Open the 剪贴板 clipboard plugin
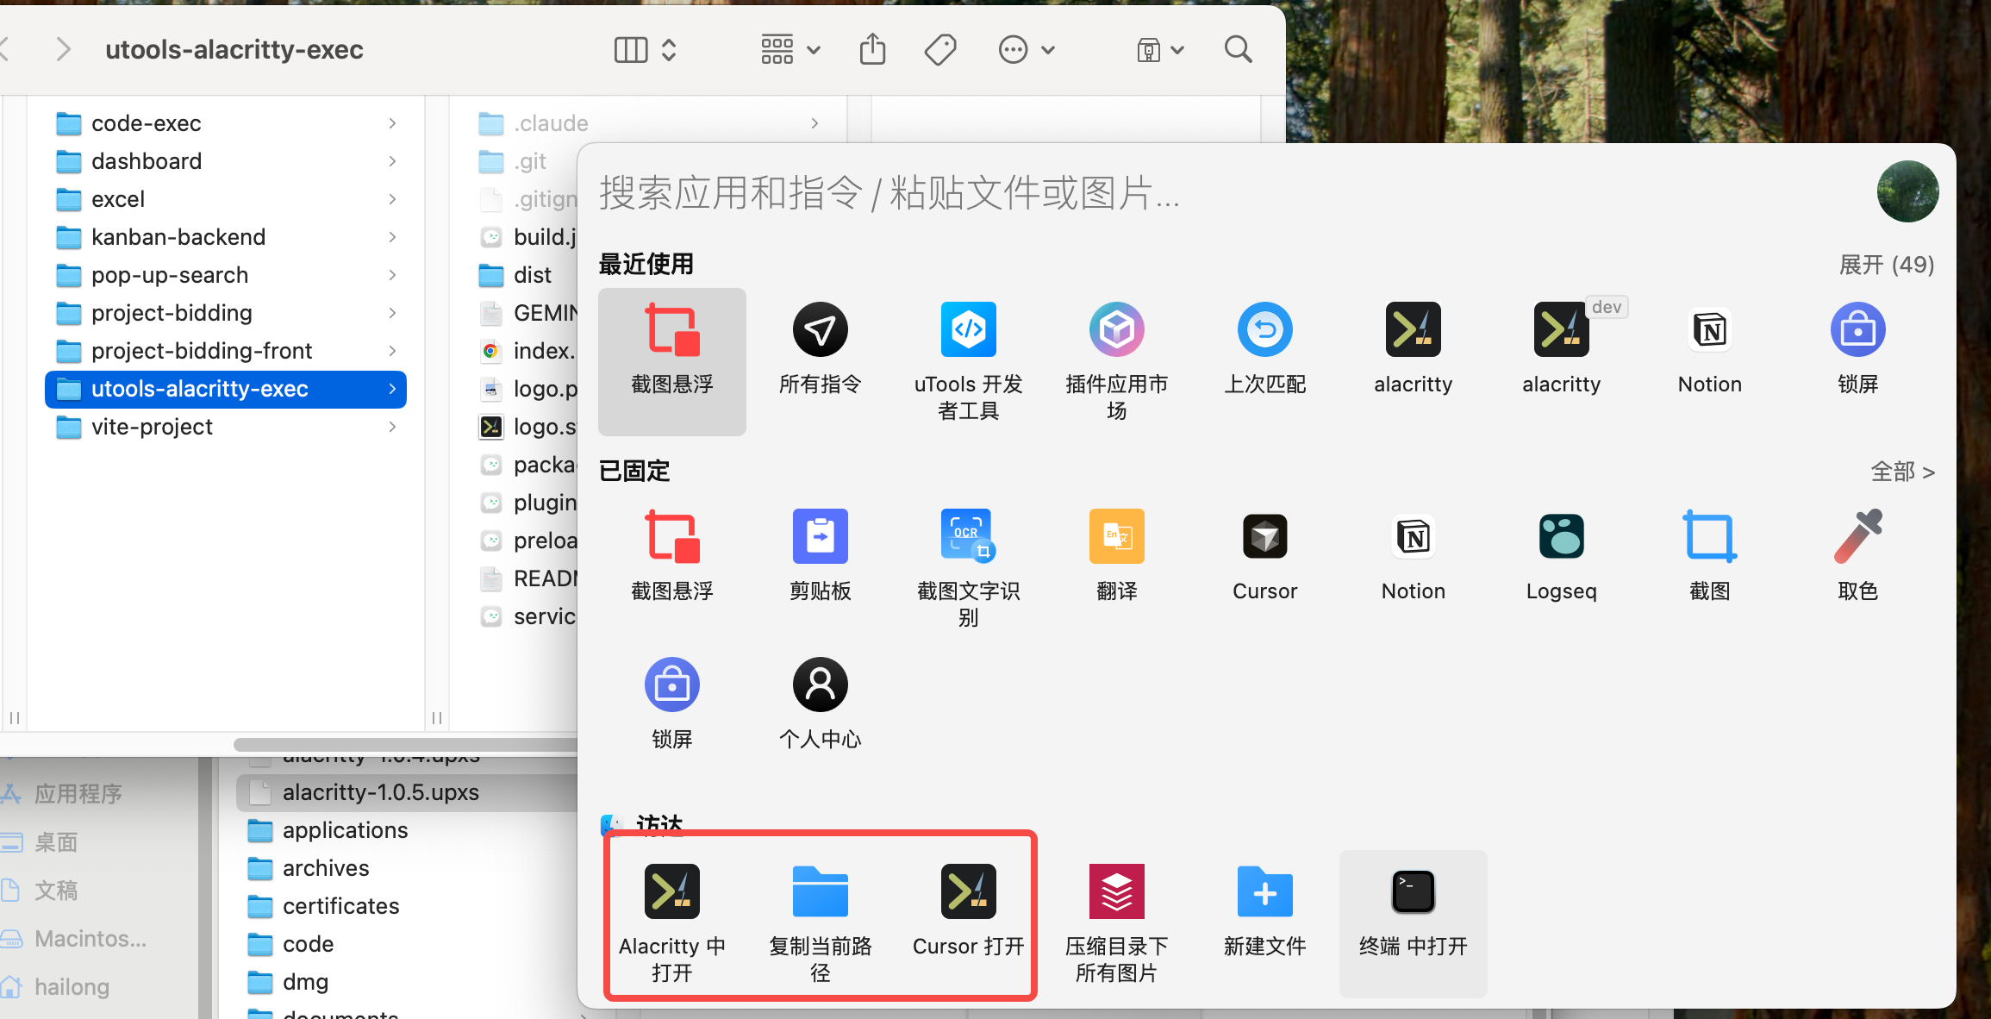The image size is (1991, 1019). pyautogui.click(x=820, y=536)
